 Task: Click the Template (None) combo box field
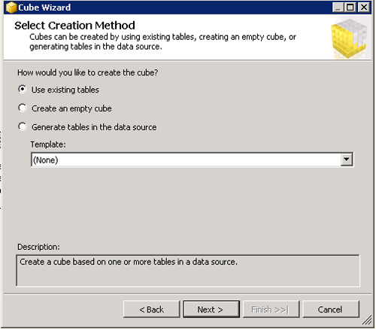pos(192,160)
